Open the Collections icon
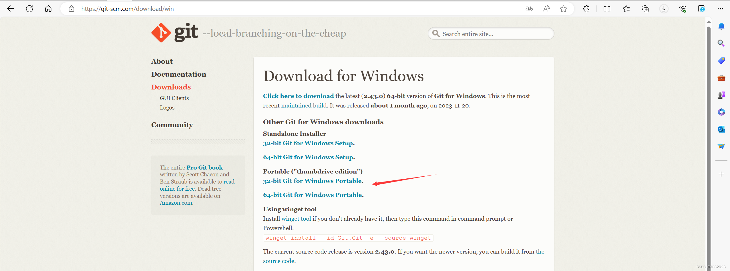 pos(645,9)
